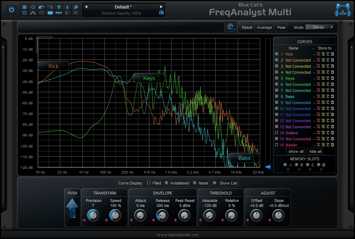Enable memory slot A checkbox
Screen dimensions: 355x239
pos(285,164)
